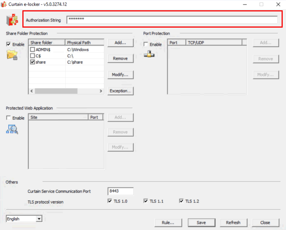
Task: Open the English language dropdown
Action: click(39, 219)
